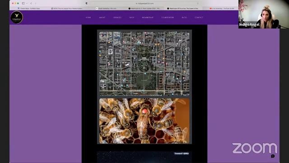Go back with the browser back arrow
The height and width of the screenshot is (163, 289).
(x=31, y=3)
